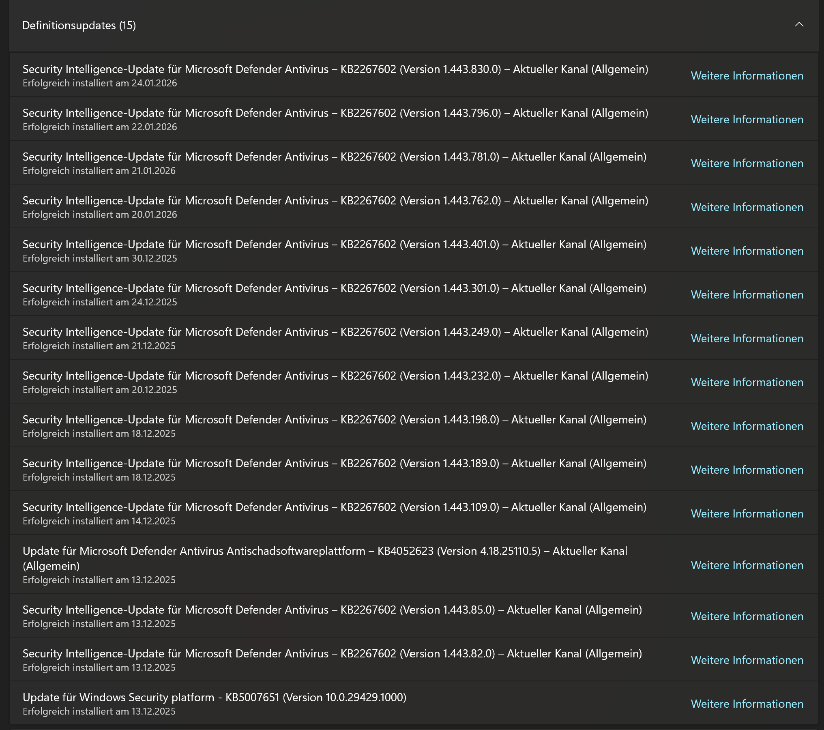Open Weitere Informationen for version 1.443.249.0
The width and height of the screenshot is (824, 730).
point(747,339)
